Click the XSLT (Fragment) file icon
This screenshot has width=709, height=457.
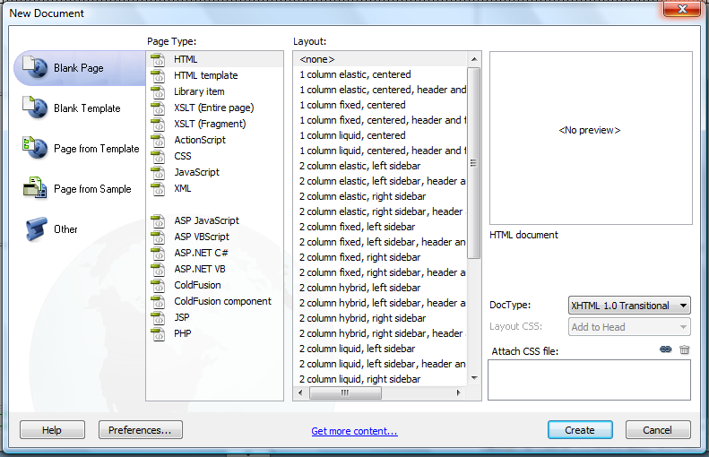click(158, 125)
